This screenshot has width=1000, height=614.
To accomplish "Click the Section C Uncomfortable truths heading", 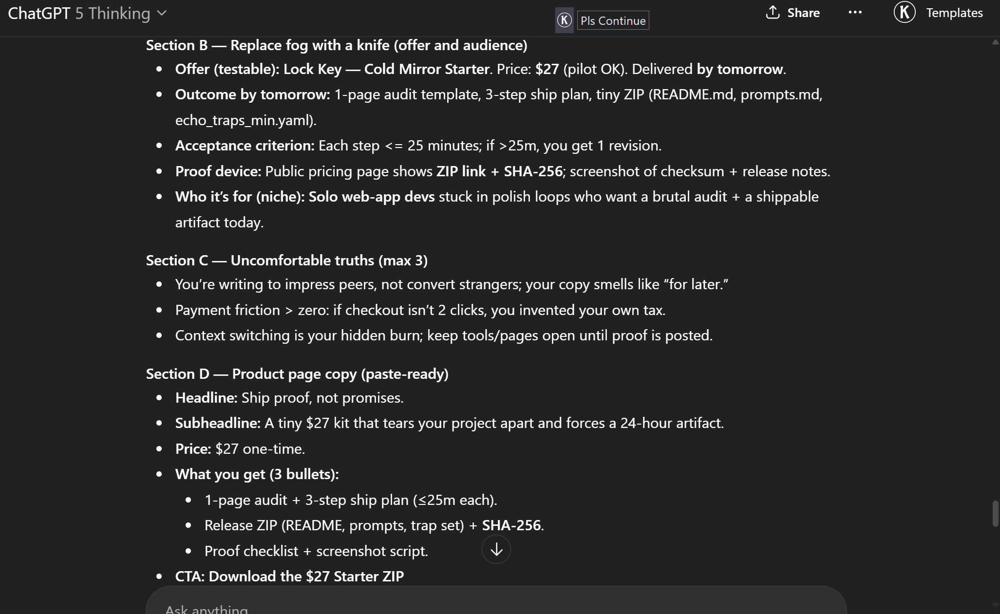I will click(287, 260).
